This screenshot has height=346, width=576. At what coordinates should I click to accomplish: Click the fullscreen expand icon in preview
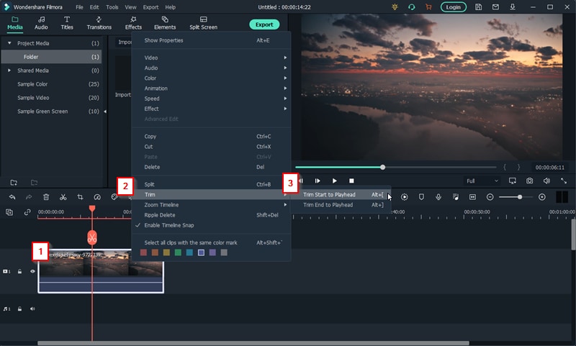(564, 181)
